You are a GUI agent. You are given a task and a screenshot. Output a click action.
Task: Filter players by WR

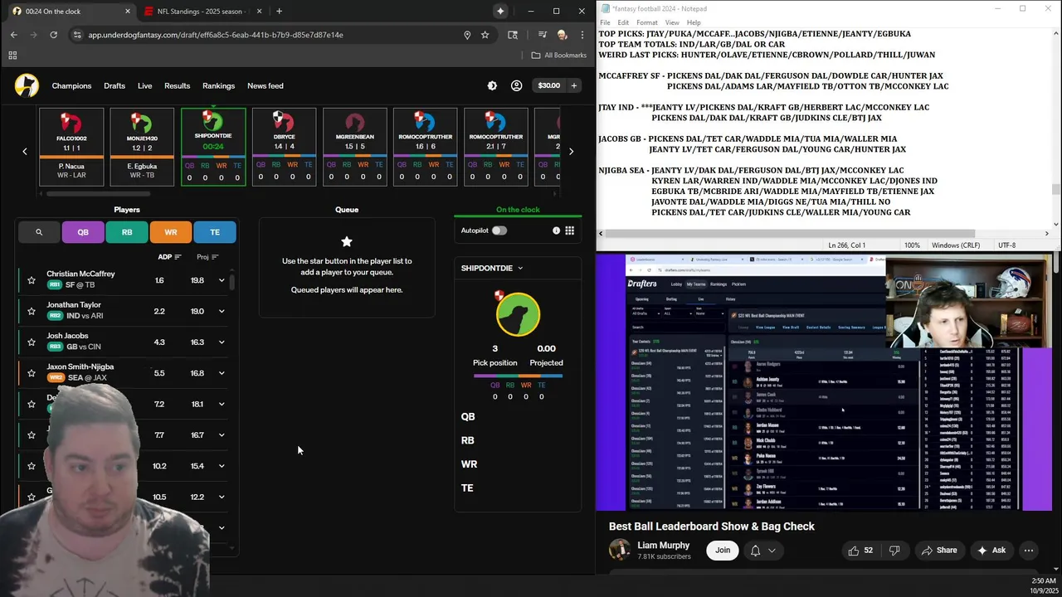pyautogui.click(x=171, y=232)
